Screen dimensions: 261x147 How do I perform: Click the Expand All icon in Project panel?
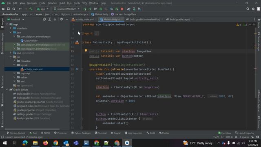[x=50, y=19]
